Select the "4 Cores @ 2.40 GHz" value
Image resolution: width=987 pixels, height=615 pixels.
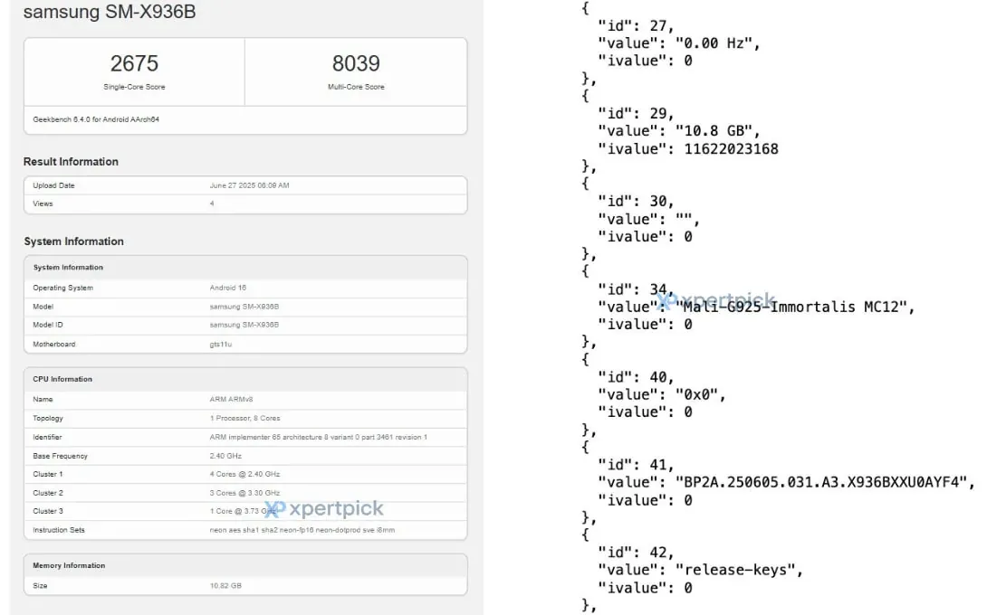click(x=244, y=474)
